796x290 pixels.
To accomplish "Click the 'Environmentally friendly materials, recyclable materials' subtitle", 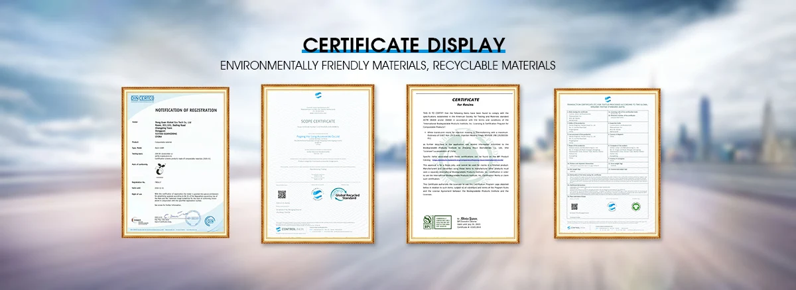I will coord(388,66).
